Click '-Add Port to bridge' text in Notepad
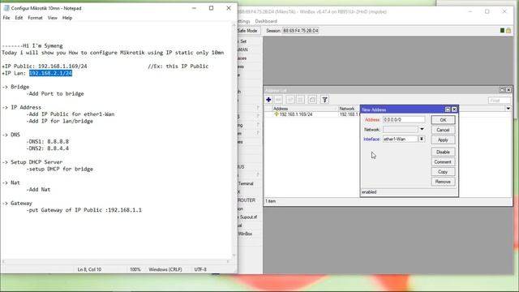This screenshot has height=292, width=519. (55, 94)
